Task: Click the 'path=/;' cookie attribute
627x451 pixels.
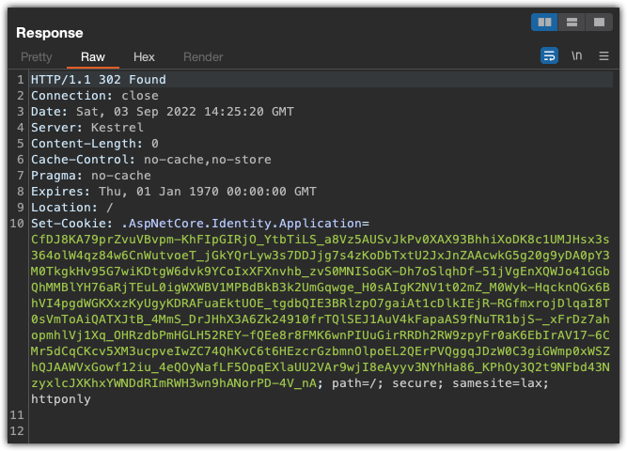Action: tap(357, 383)
